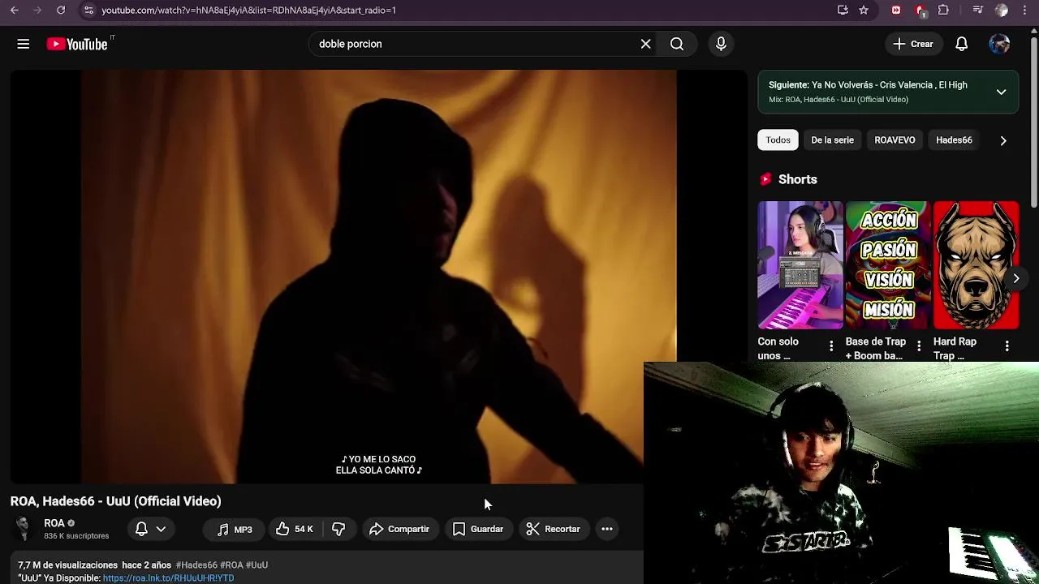Click the video title 'ROA, Hades66 - UuU'
Image resolution: width=1039 pixels, height=584 pixels.
point(115,501)
